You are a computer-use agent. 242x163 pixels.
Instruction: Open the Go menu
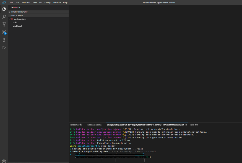[41, 2]
